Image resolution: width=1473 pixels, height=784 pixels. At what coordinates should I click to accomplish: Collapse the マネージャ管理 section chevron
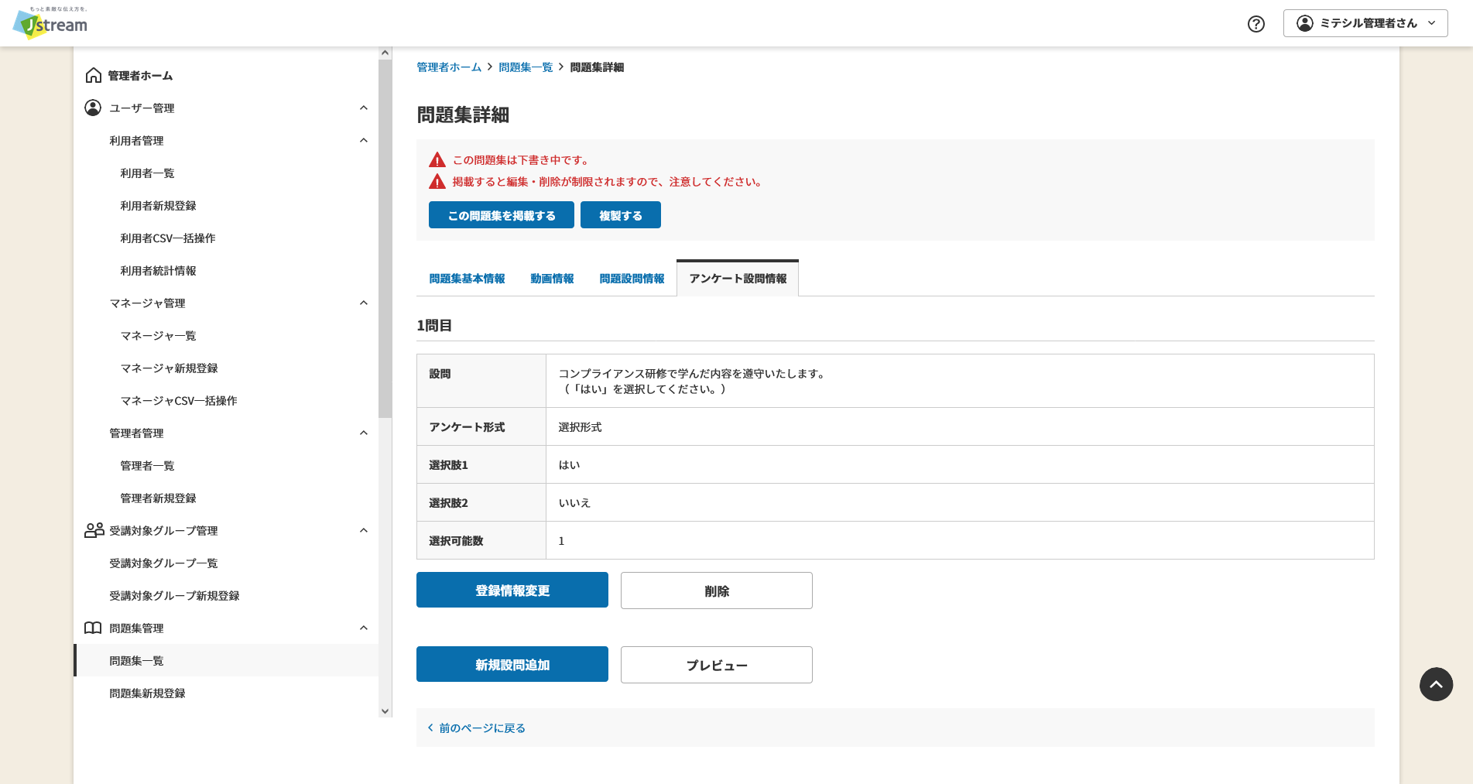pos(364,303)
